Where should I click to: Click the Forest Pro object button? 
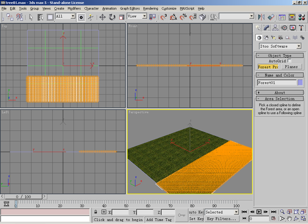pyautogui.click(x=268, y=67)
